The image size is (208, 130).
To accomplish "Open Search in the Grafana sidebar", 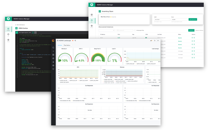I will [53, 48].
